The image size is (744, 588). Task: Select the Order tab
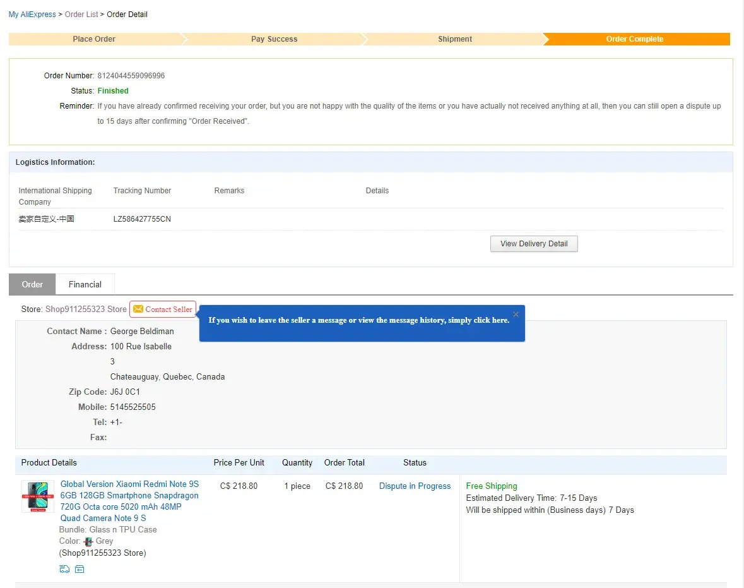click(32, 284)
